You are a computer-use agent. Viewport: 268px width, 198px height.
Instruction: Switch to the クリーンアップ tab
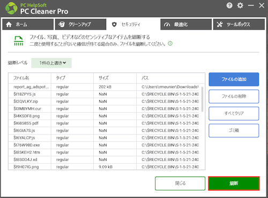point(80,24)
